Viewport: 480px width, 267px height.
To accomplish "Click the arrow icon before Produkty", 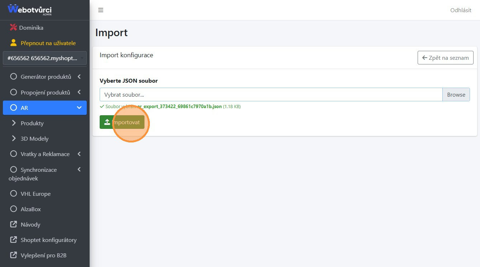I will 14,123.
